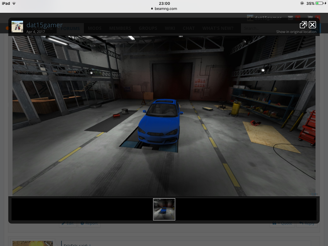Click 'Show in original location' link
Image resolution: width=328 pixels, height=246 pixels.
pos(296,32)
